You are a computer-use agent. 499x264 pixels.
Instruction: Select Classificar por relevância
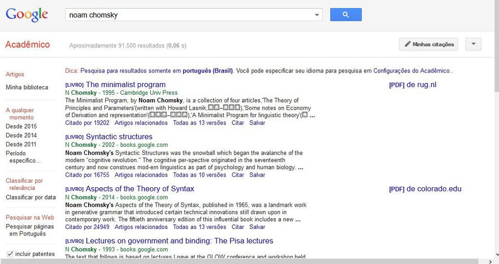[x=24, y=184]
